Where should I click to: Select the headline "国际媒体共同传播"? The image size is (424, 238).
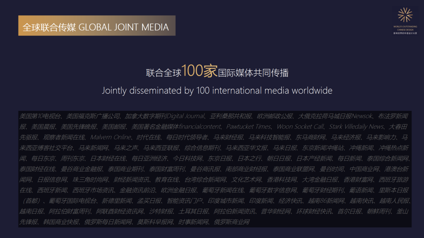(x=253, y=73)
